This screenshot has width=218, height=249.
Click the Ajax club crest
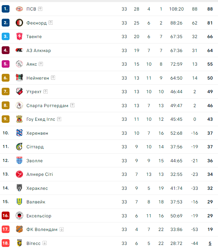pos(19,64)
